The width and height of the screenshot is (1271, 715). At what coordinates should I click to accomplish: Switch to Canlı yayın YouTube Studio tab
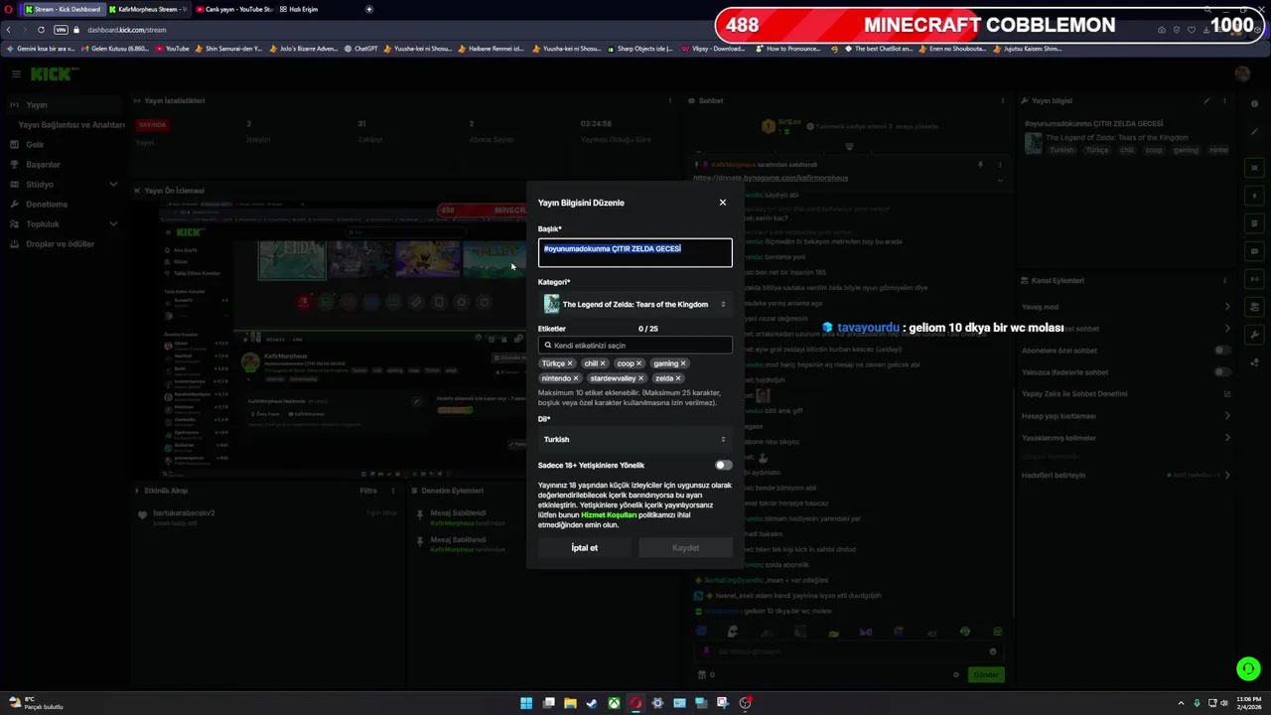pyautogui.click(x=233, y=9)
